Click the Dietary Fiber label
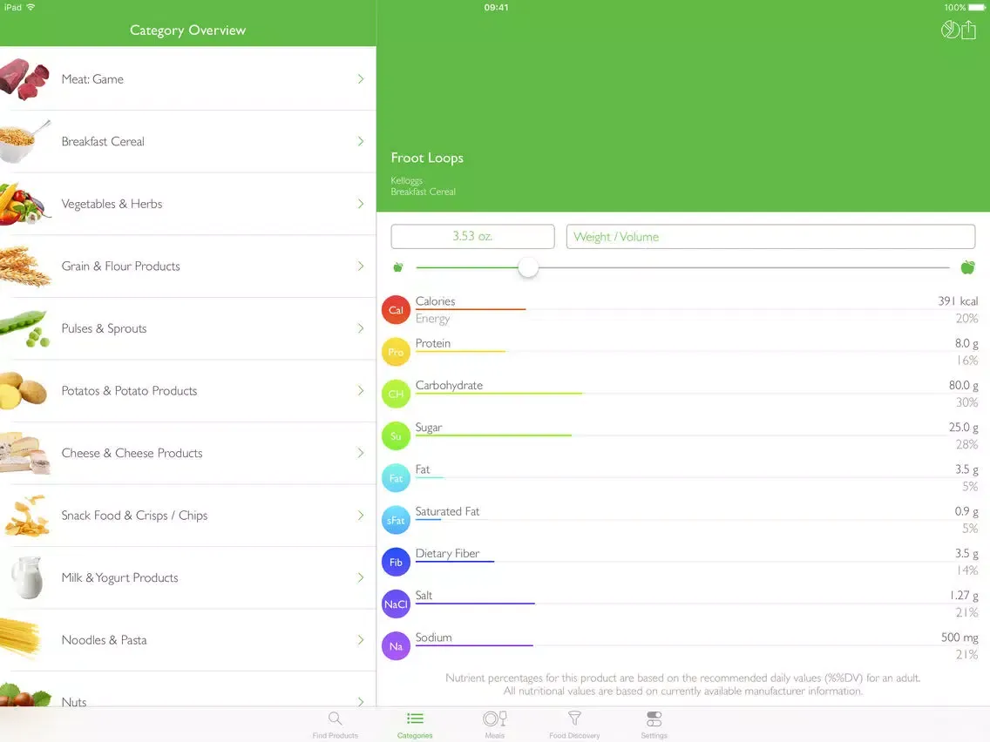This screenshot has height=742, width=990. pos(447,553)
